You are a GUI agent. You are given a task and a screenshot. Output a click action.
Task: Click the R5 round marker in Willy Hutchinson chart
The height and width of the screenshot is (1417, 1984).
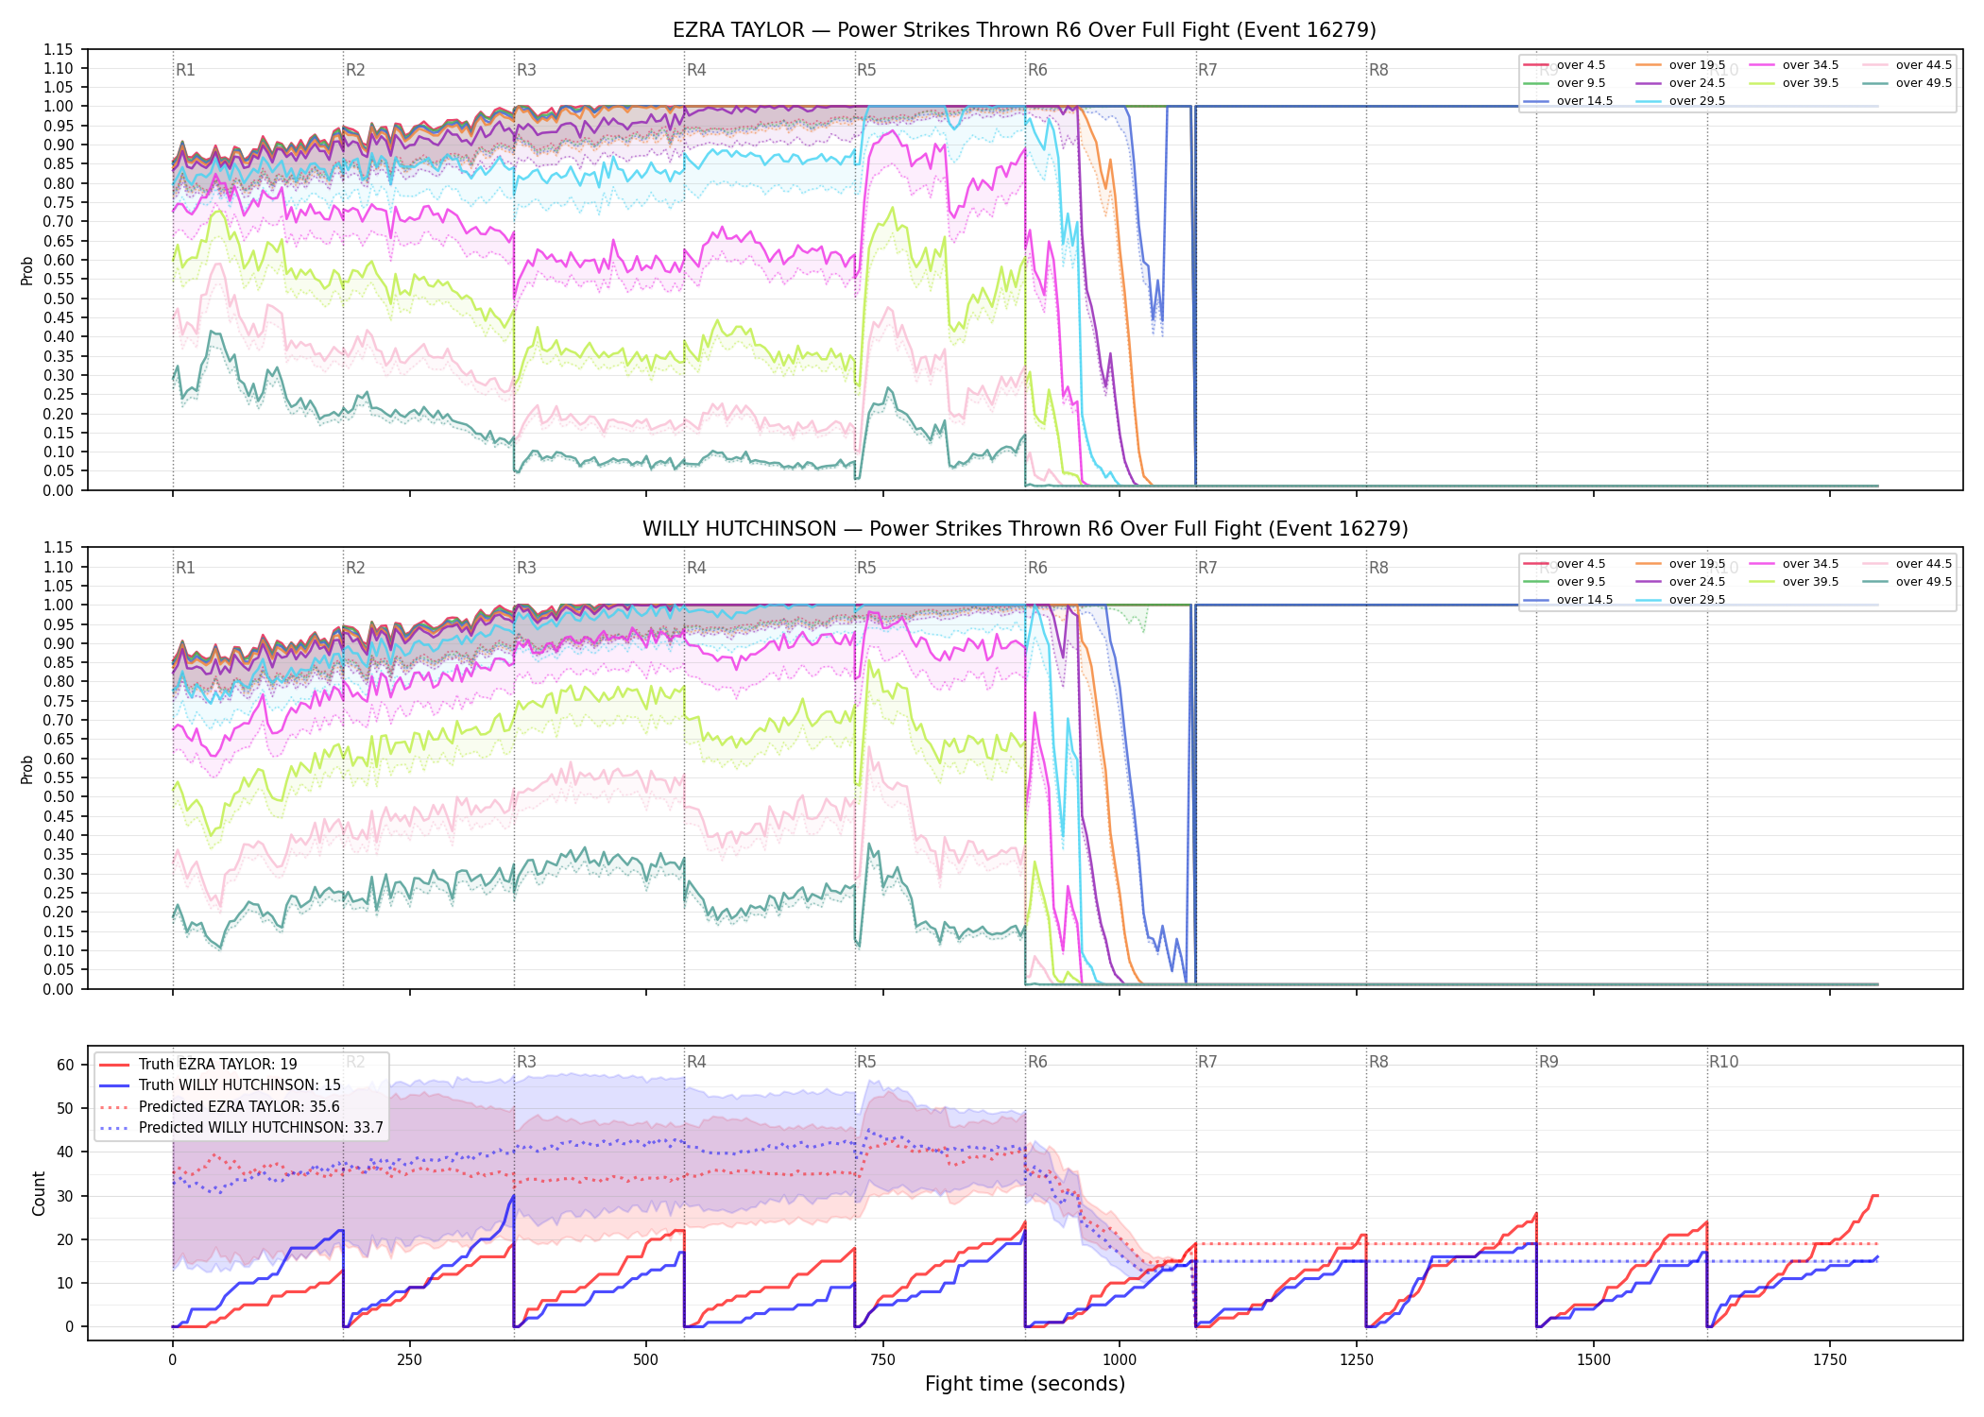click(x=866, y=568)
